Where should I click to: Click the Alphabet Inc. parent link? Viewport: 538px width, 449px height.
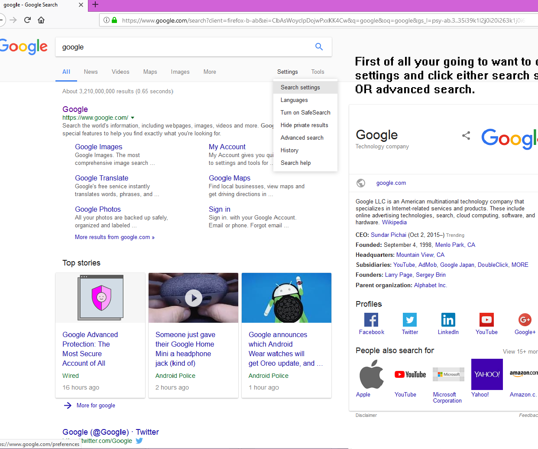[431, 285]
